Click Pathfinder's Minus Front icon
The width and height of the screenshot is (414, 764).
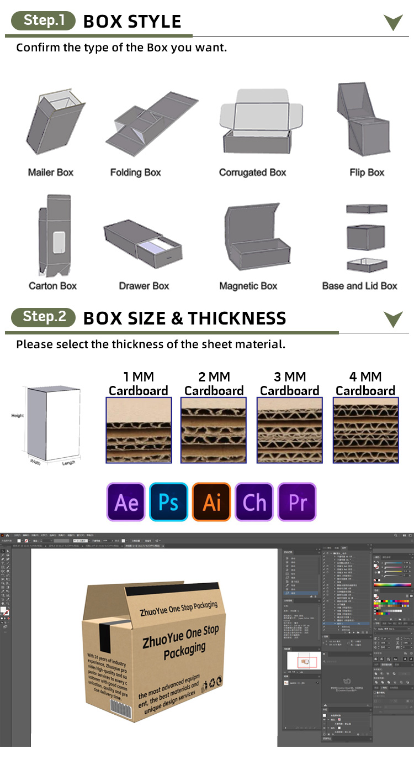(382, 674)
